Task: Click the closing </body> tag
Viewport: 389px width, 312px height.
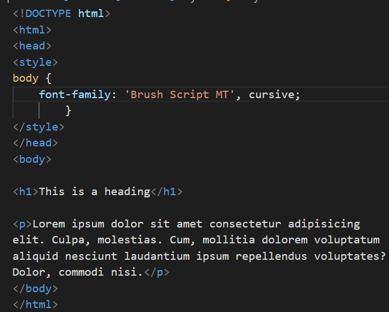Action: 35,289
